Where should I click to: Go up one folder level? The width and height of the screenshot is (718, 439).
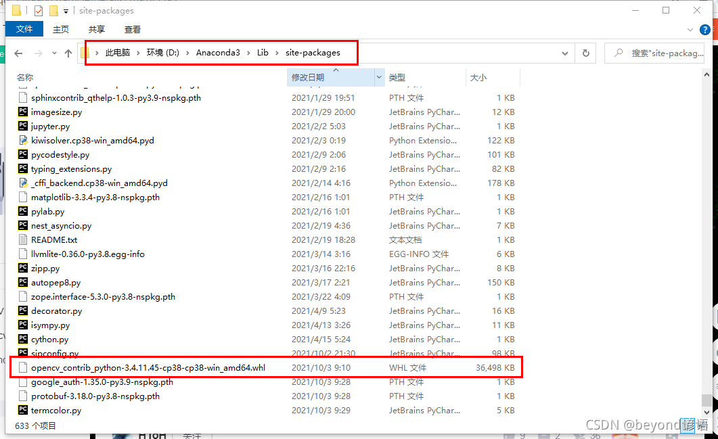68,53
